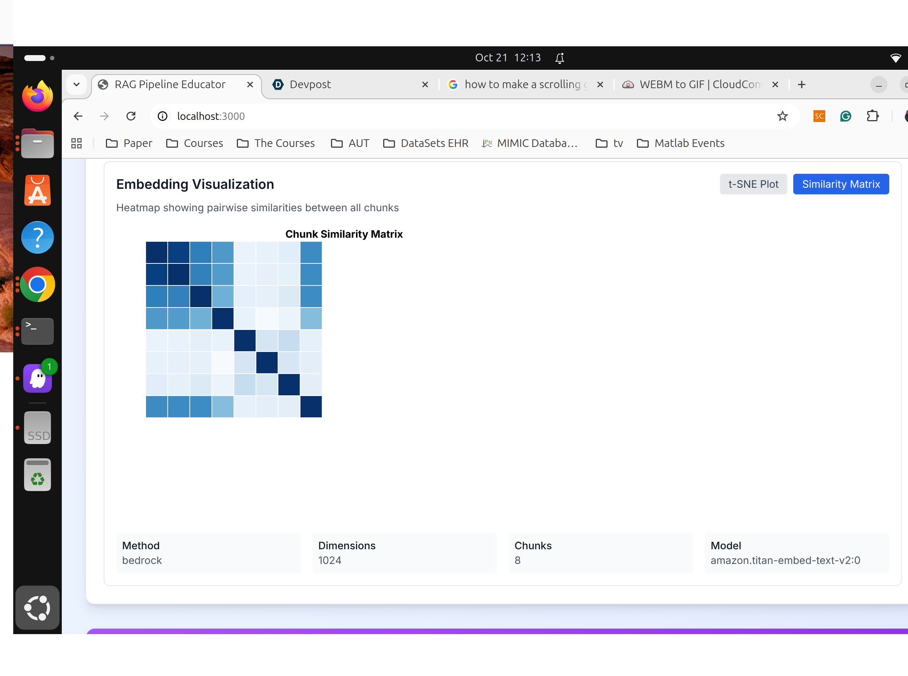Click the orange SC extension icon
The width and height of the screenshot is (908, 676).
click(819, 116)
